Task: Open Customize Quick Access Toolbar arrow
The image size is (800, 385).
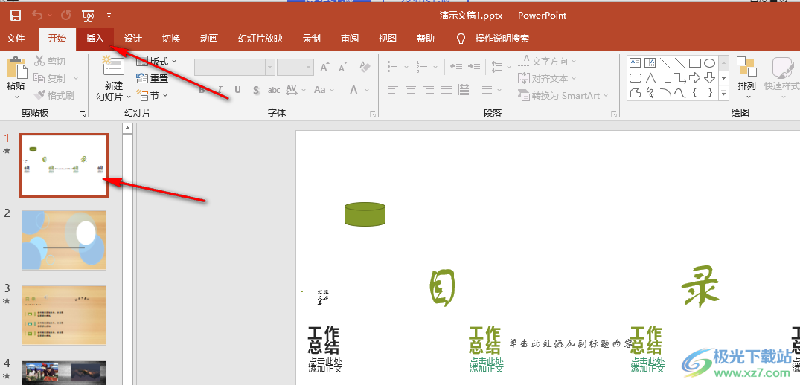Action: point(109,16)
